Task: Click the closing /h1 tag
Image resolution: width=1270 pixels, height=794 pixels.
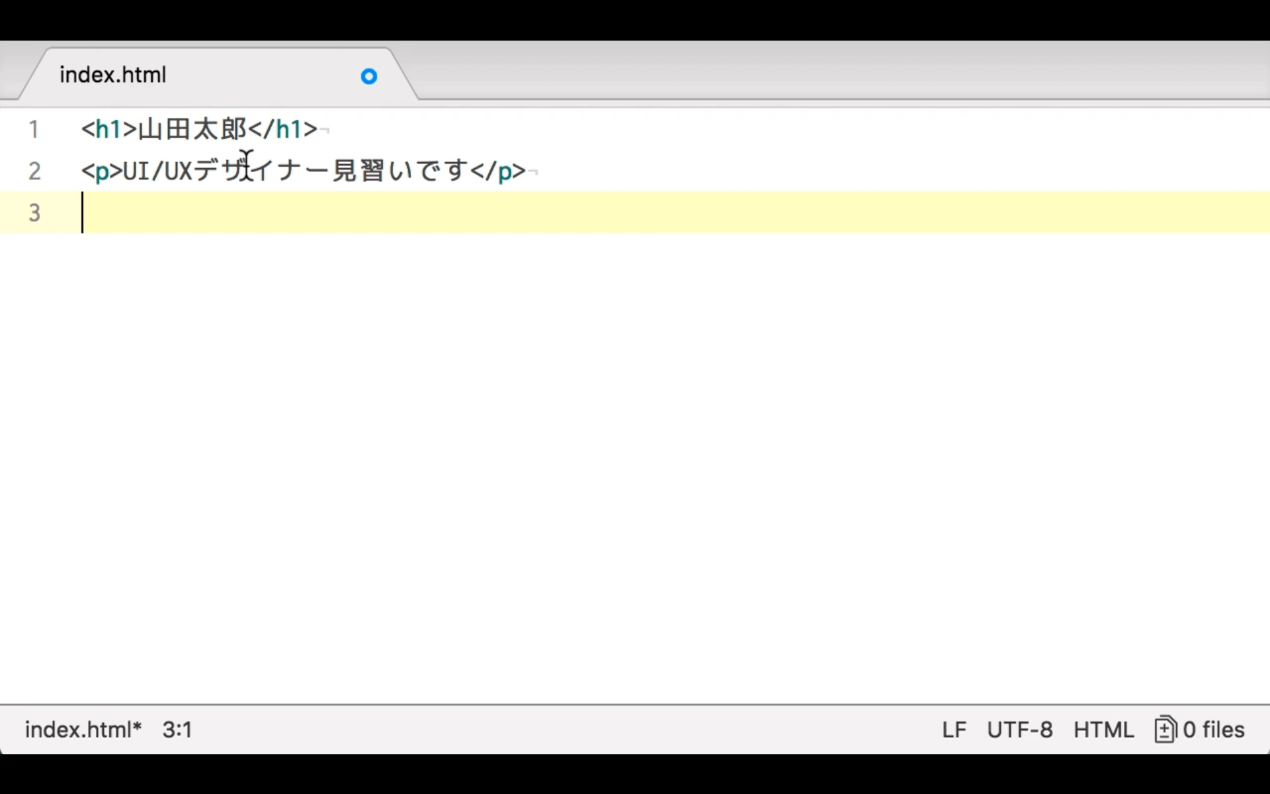Action: (x=283, y=129)
